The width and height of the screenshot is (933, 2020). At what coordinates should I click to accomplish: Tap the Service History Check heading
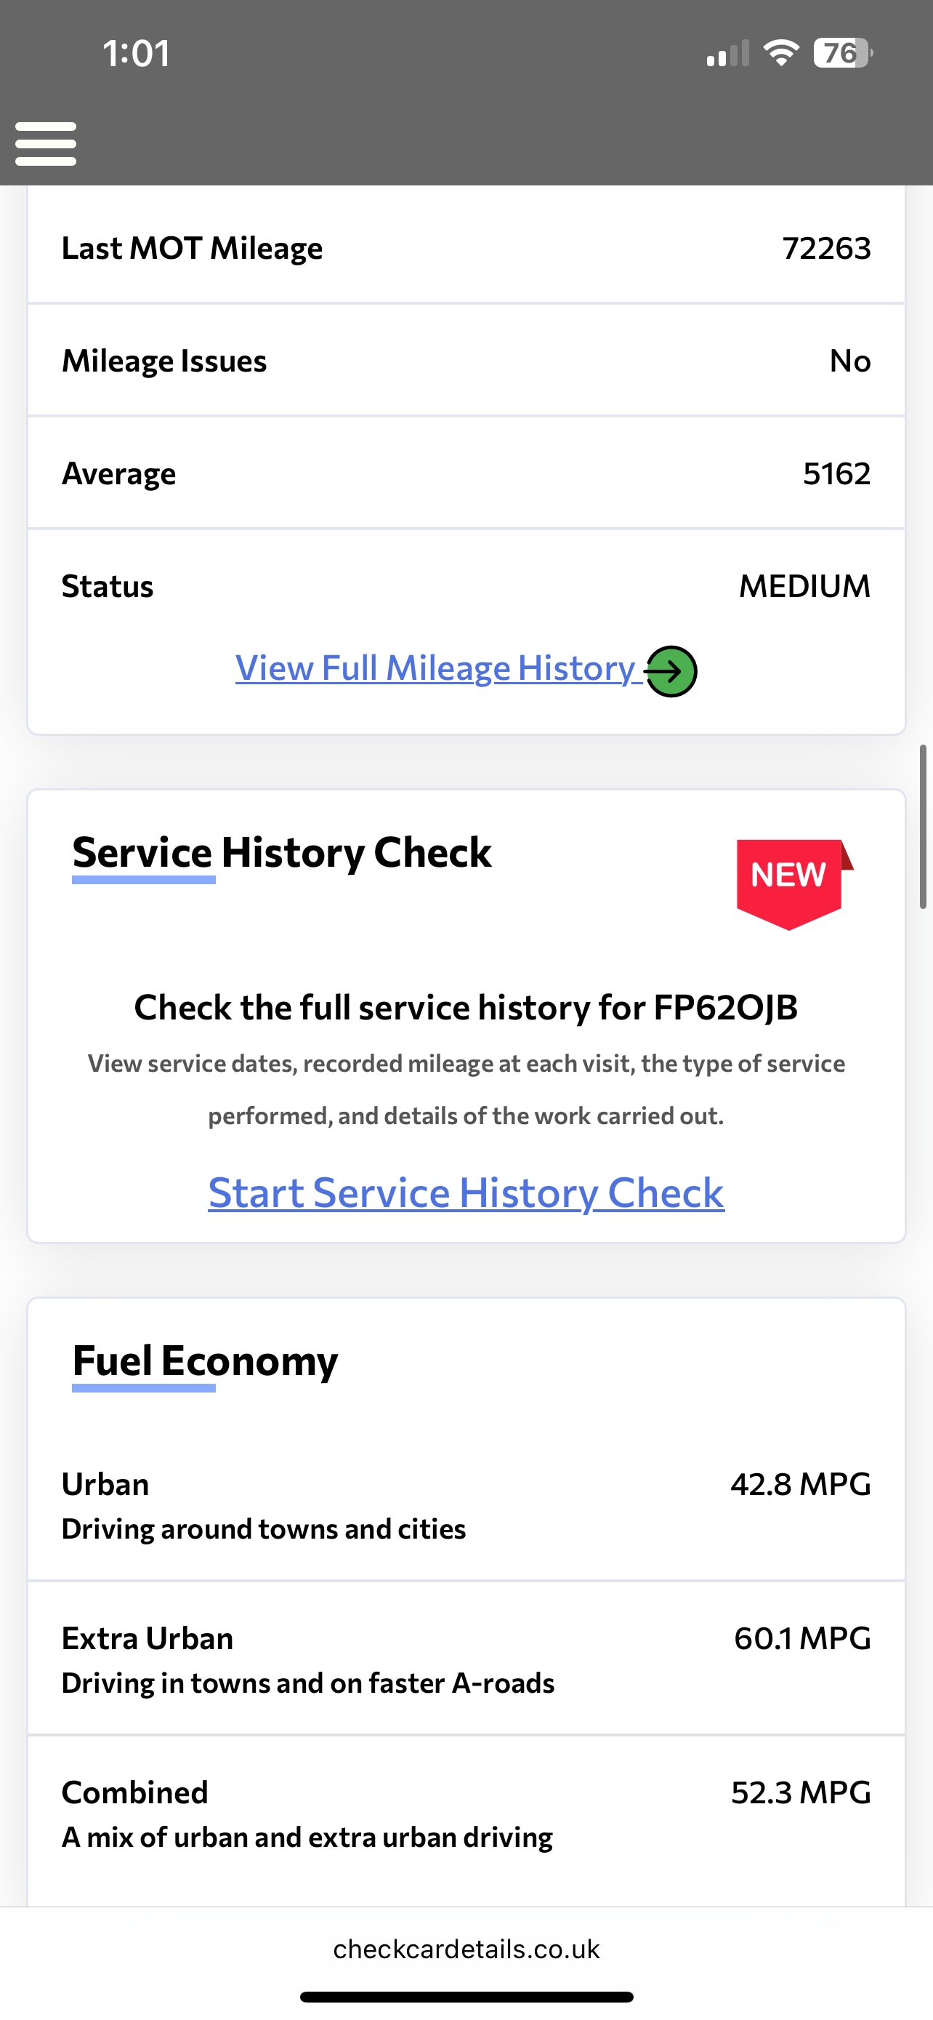(282, 852)
